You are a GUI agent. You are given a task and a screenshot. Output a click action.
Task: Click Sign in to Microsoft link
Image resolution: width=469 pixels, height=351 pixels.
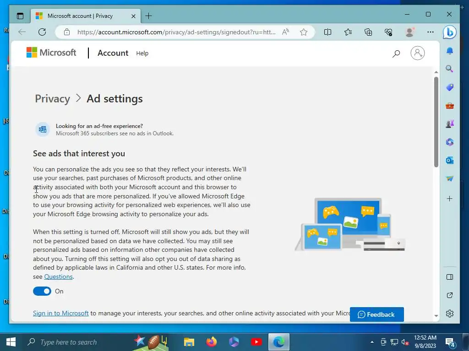pos(61,313)
